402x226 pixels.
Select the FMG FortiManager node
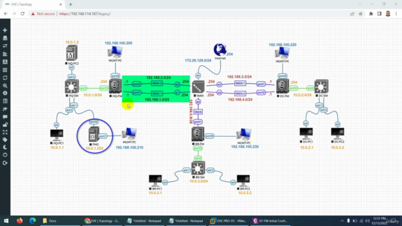pyautogui.click(x=94, y=134)
